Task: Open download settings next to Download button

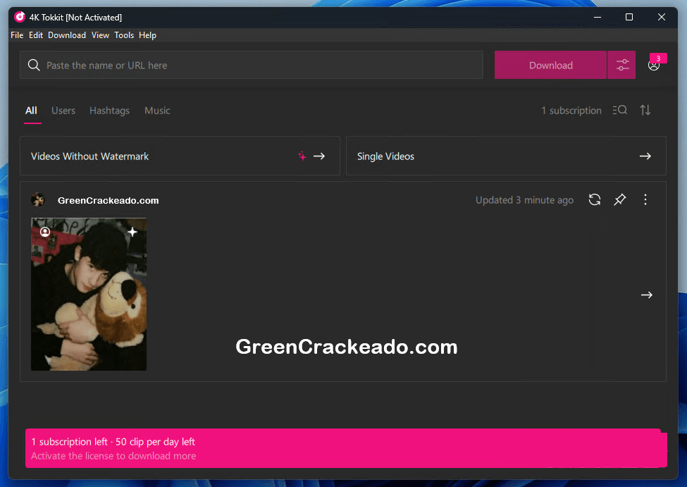Action: pos(621,64)
